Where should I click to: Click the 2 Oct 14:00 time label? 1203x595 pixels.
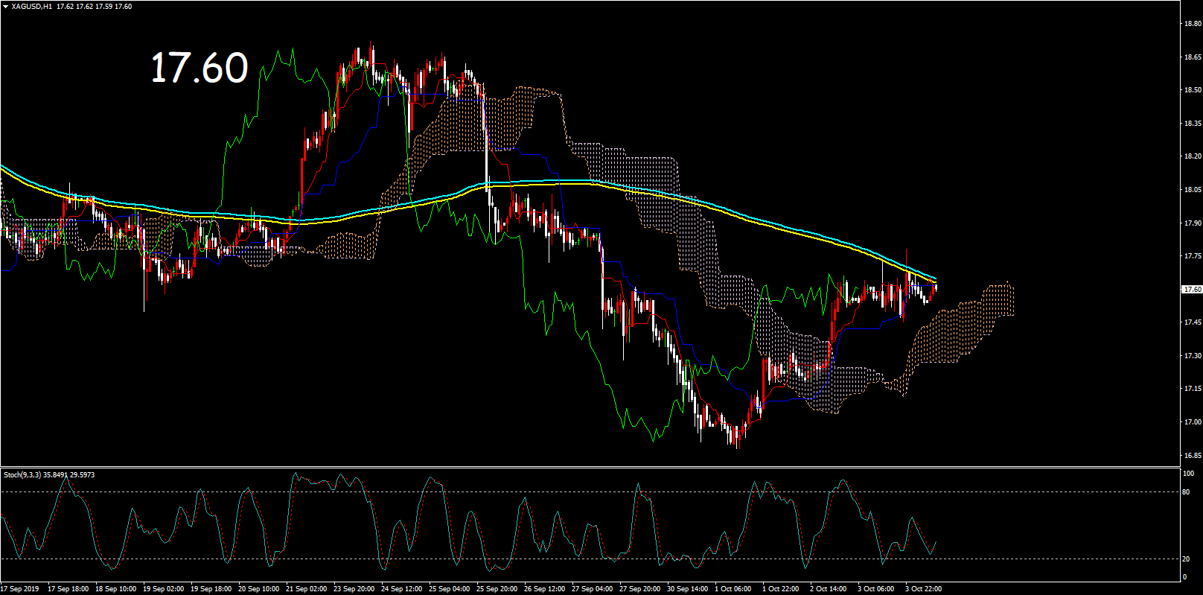click(829, 589)
